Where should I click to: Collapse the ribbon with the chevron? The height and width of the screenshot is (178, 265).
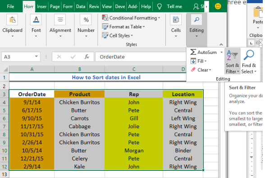(x=221, y=44)
